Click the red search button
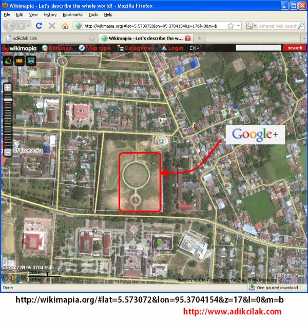The image size is (308, 321). (x=295, y=48)
